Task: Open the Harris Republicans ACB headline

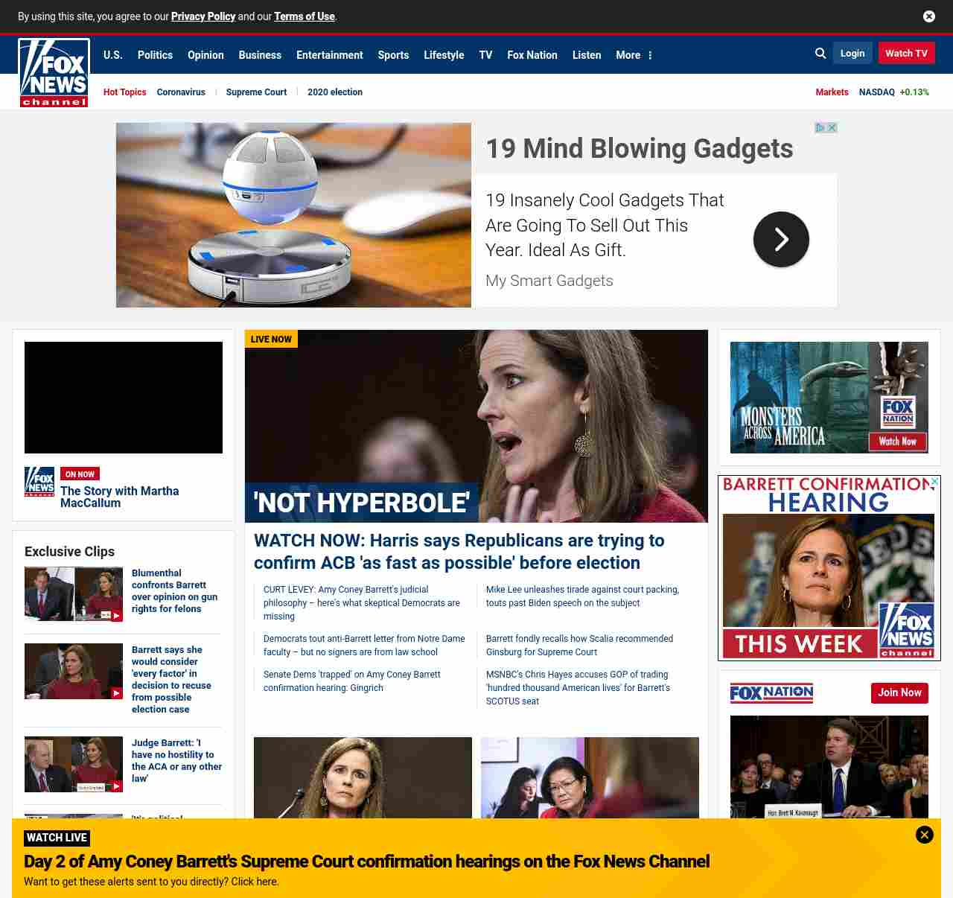Action: click(x=459, y=552)
